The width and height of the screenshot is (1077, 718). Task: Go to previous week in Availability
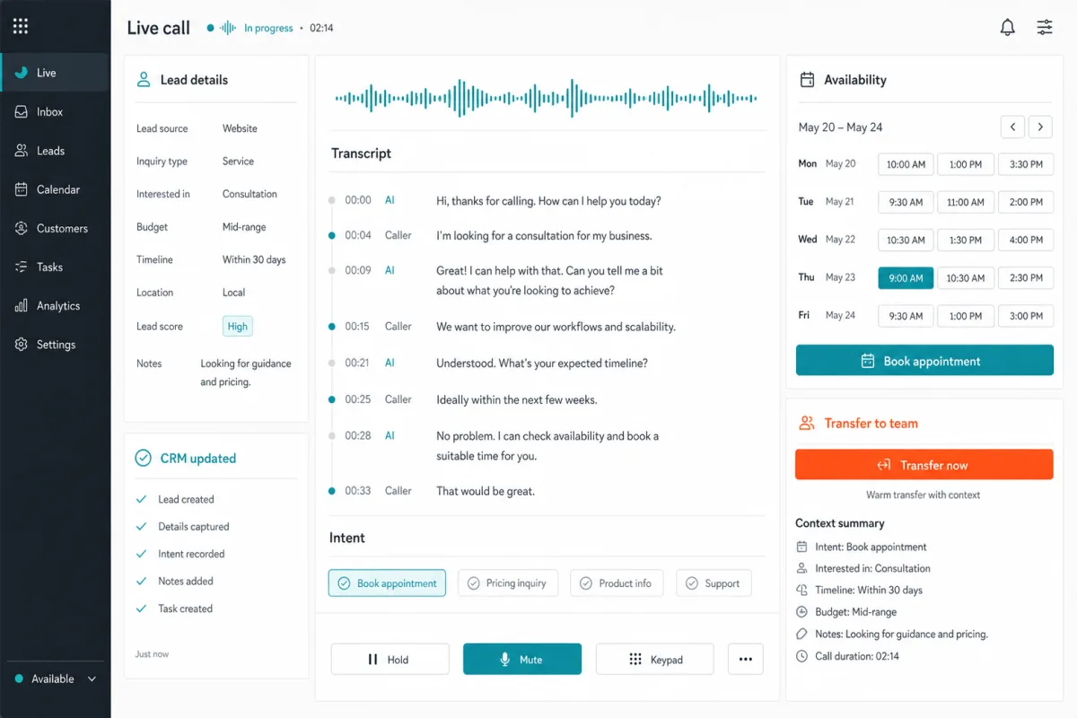tap(1012, 127)
